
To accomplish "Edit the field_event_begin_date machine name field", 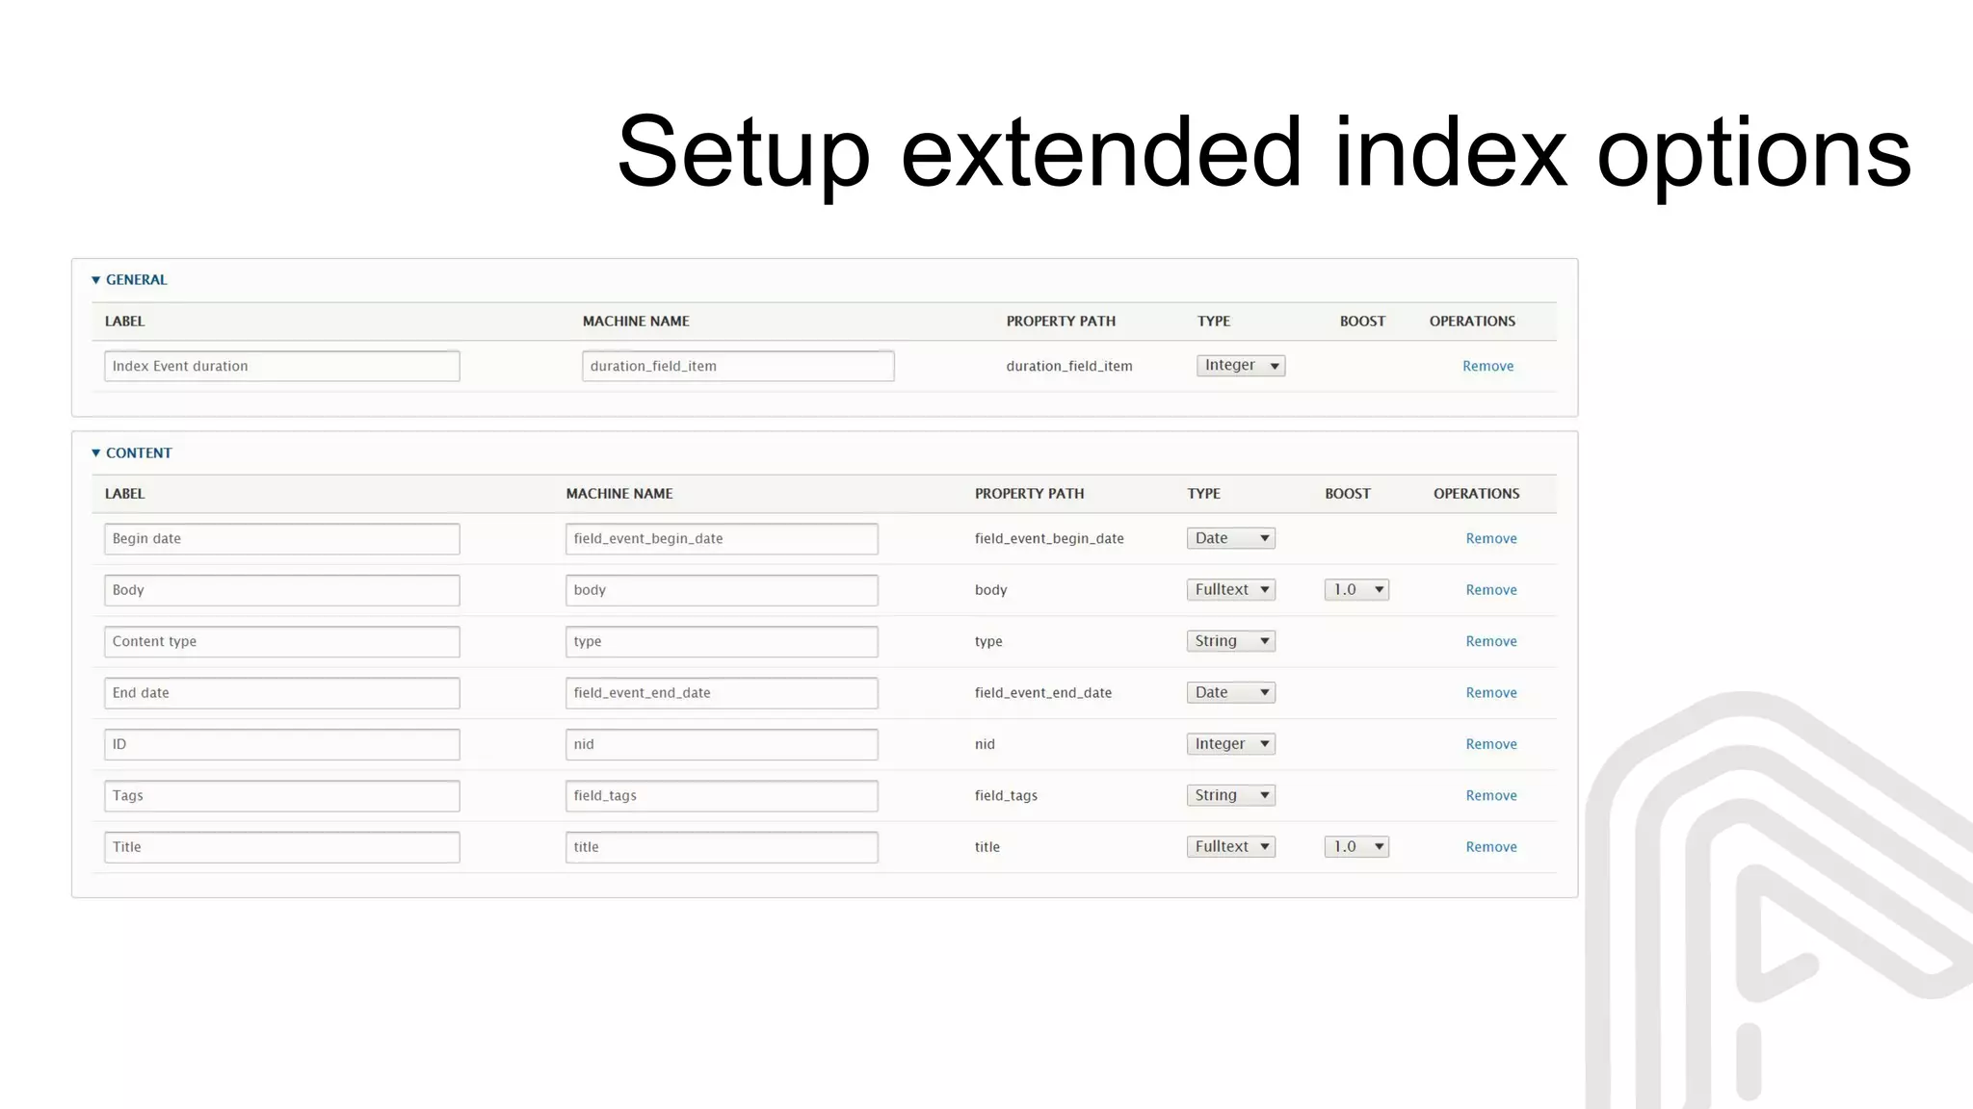I will (722, 539).
